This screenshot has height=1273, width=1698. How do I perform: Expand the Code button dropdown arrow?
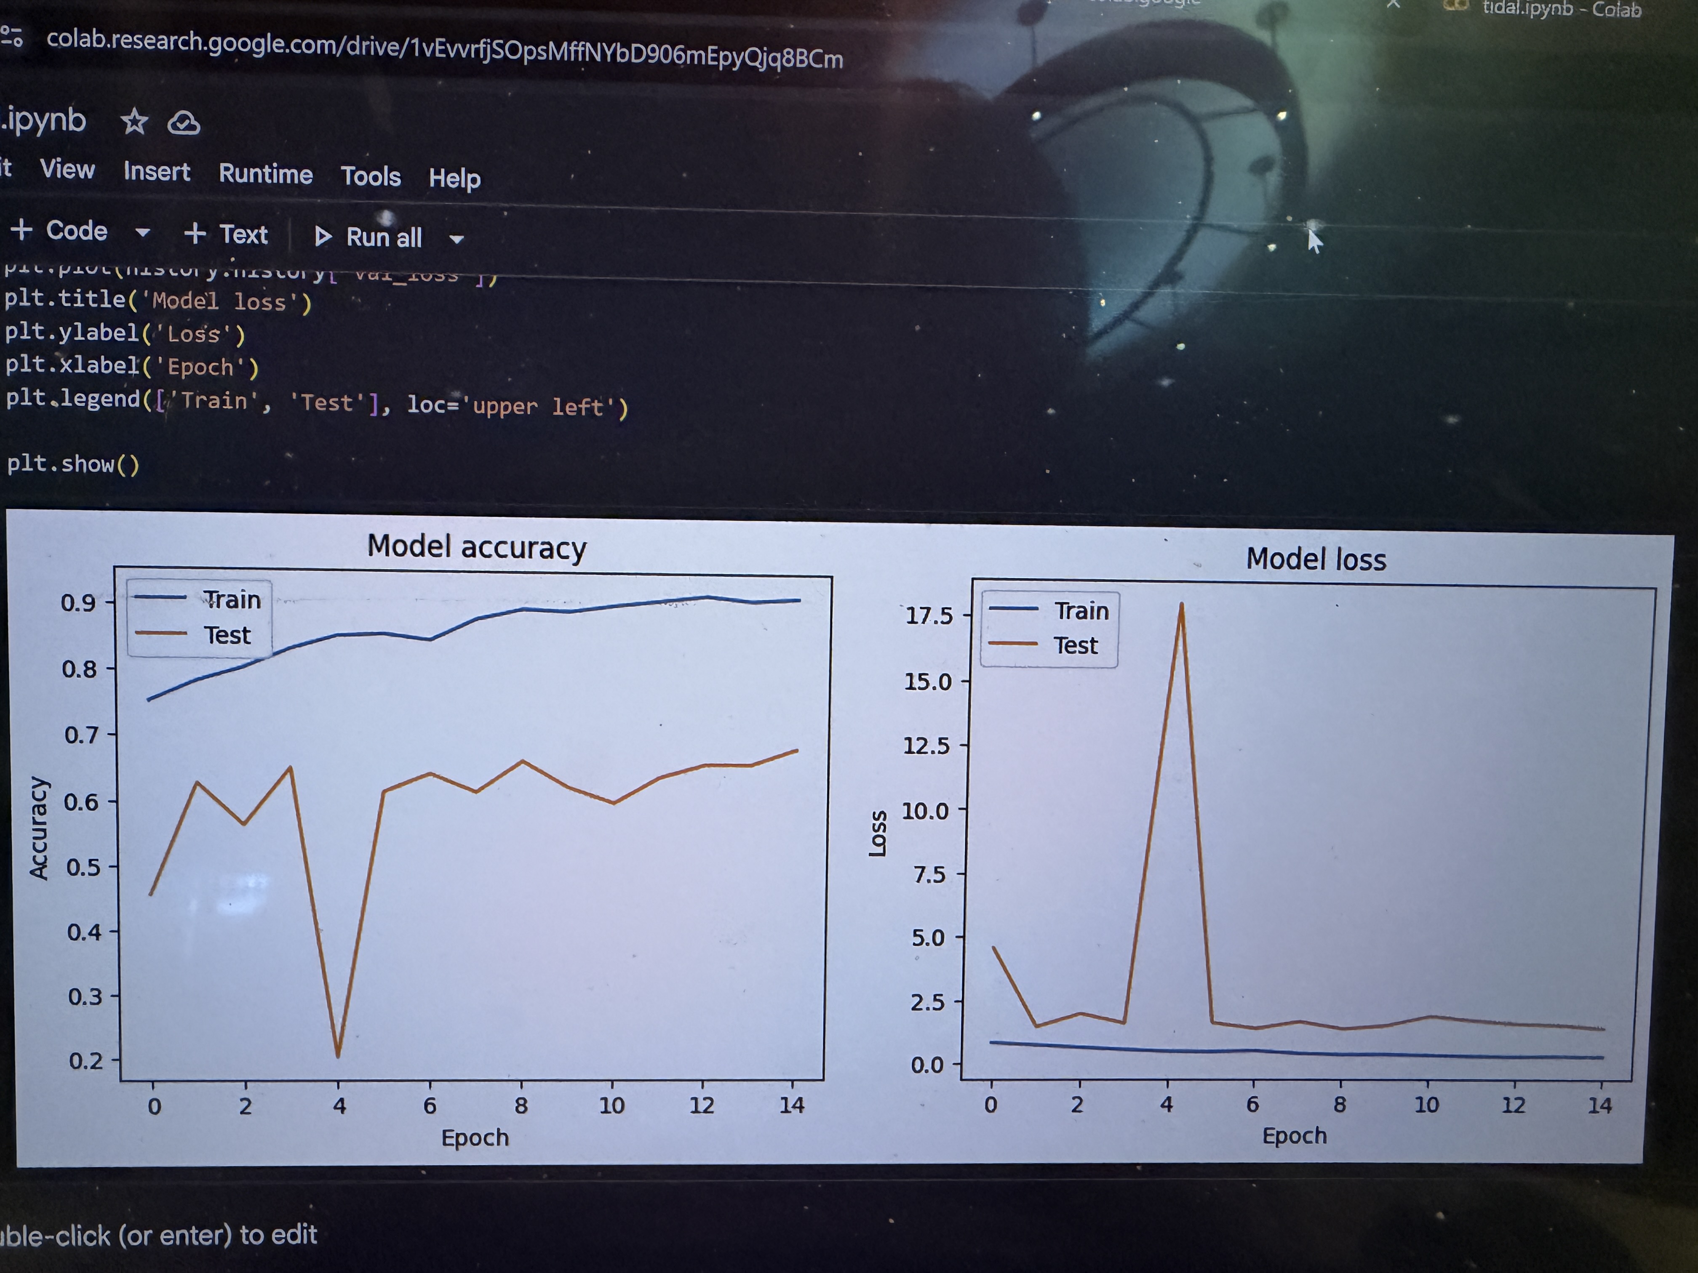(x=143, y=232)
